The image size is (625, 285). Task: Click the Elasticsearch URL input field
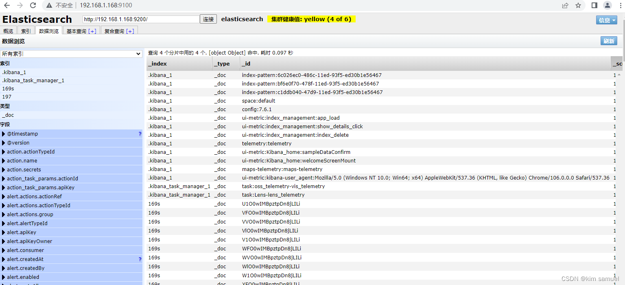point(141,19)
